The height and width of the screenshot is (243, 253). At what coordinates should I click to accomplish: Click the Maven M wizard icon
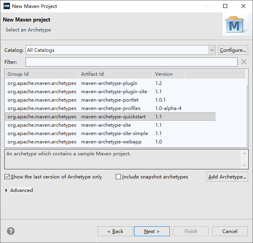[235, 25]
